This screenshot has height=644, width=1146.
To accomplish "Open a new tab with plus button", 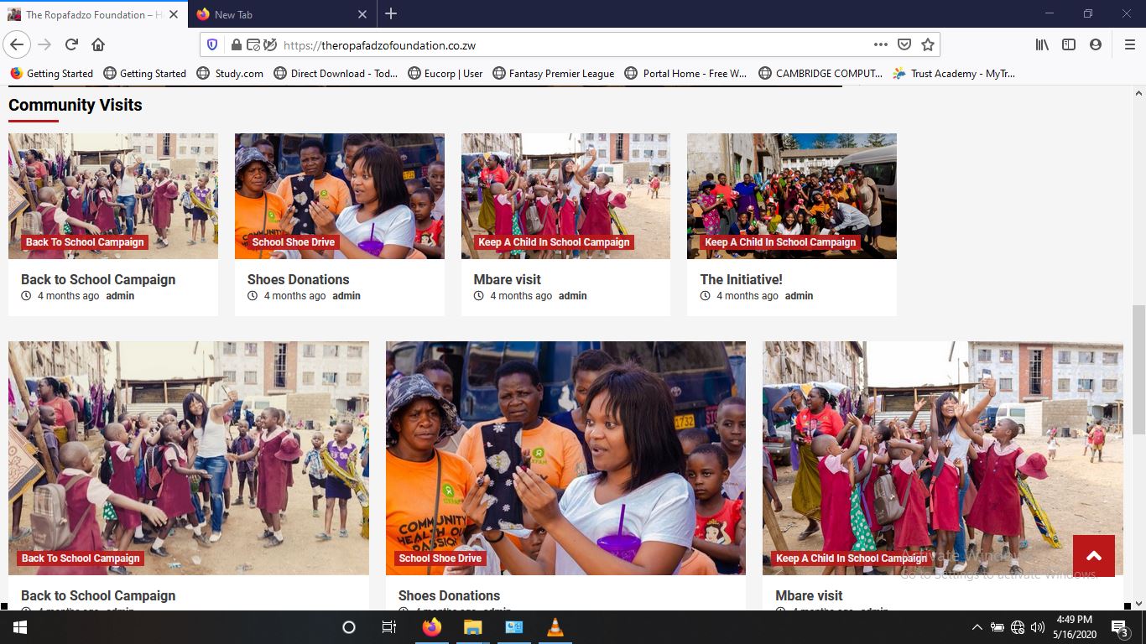I will [391, 14].
